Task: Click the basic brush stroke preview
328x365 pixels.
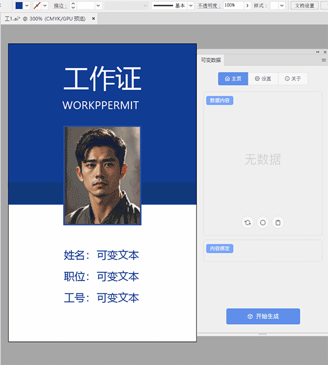Action: [169, 5]
